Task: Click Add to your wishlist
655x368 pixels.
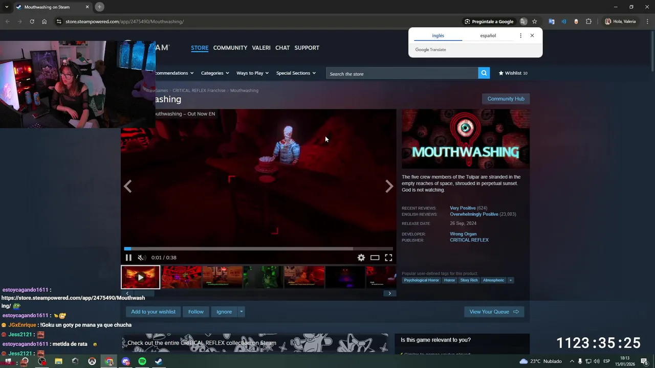Action: [x=153, y=312]
